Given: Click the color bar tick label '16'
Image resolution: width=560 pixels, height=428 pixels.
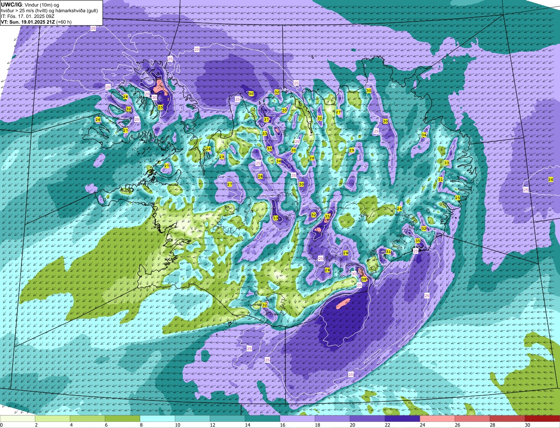Looking at the screenshot, I should click(283, 425).
